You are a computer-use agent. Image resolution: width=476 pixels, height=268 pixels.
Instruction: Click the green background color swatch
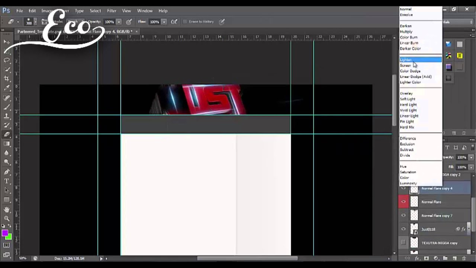pyautogui.click(x=9, y=237)
